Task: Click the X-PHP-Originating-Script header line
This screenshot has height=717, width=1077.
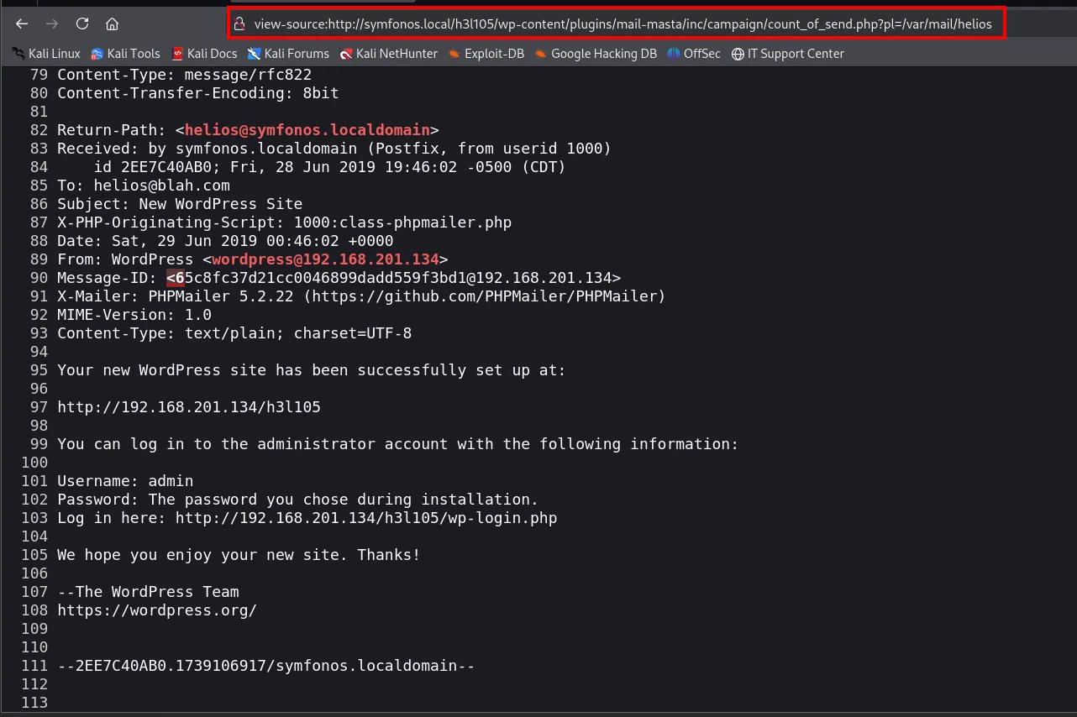Action: [285, 222]
